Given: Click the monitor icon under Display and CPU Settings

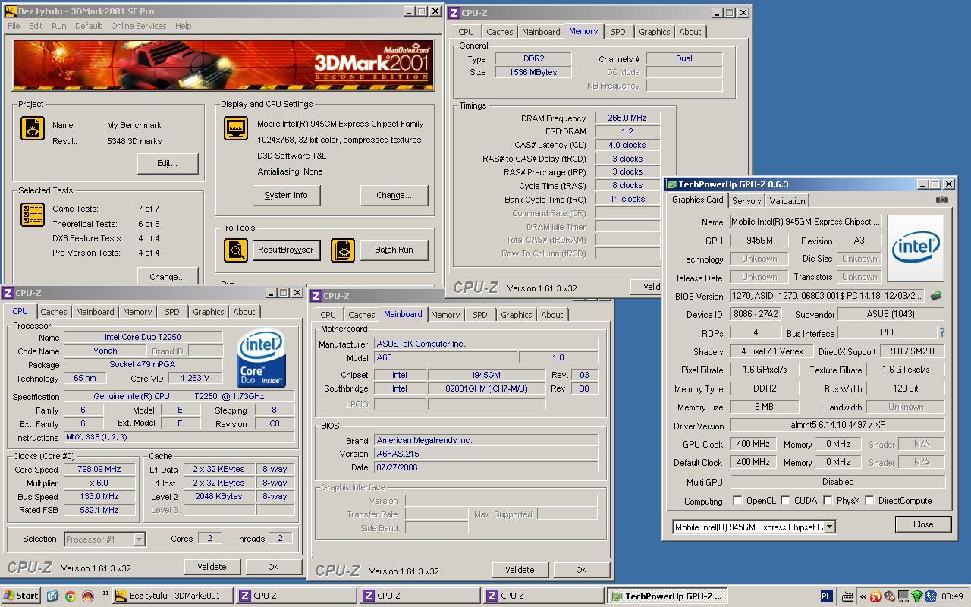Looking at the screenshot, I should point(236,128).
